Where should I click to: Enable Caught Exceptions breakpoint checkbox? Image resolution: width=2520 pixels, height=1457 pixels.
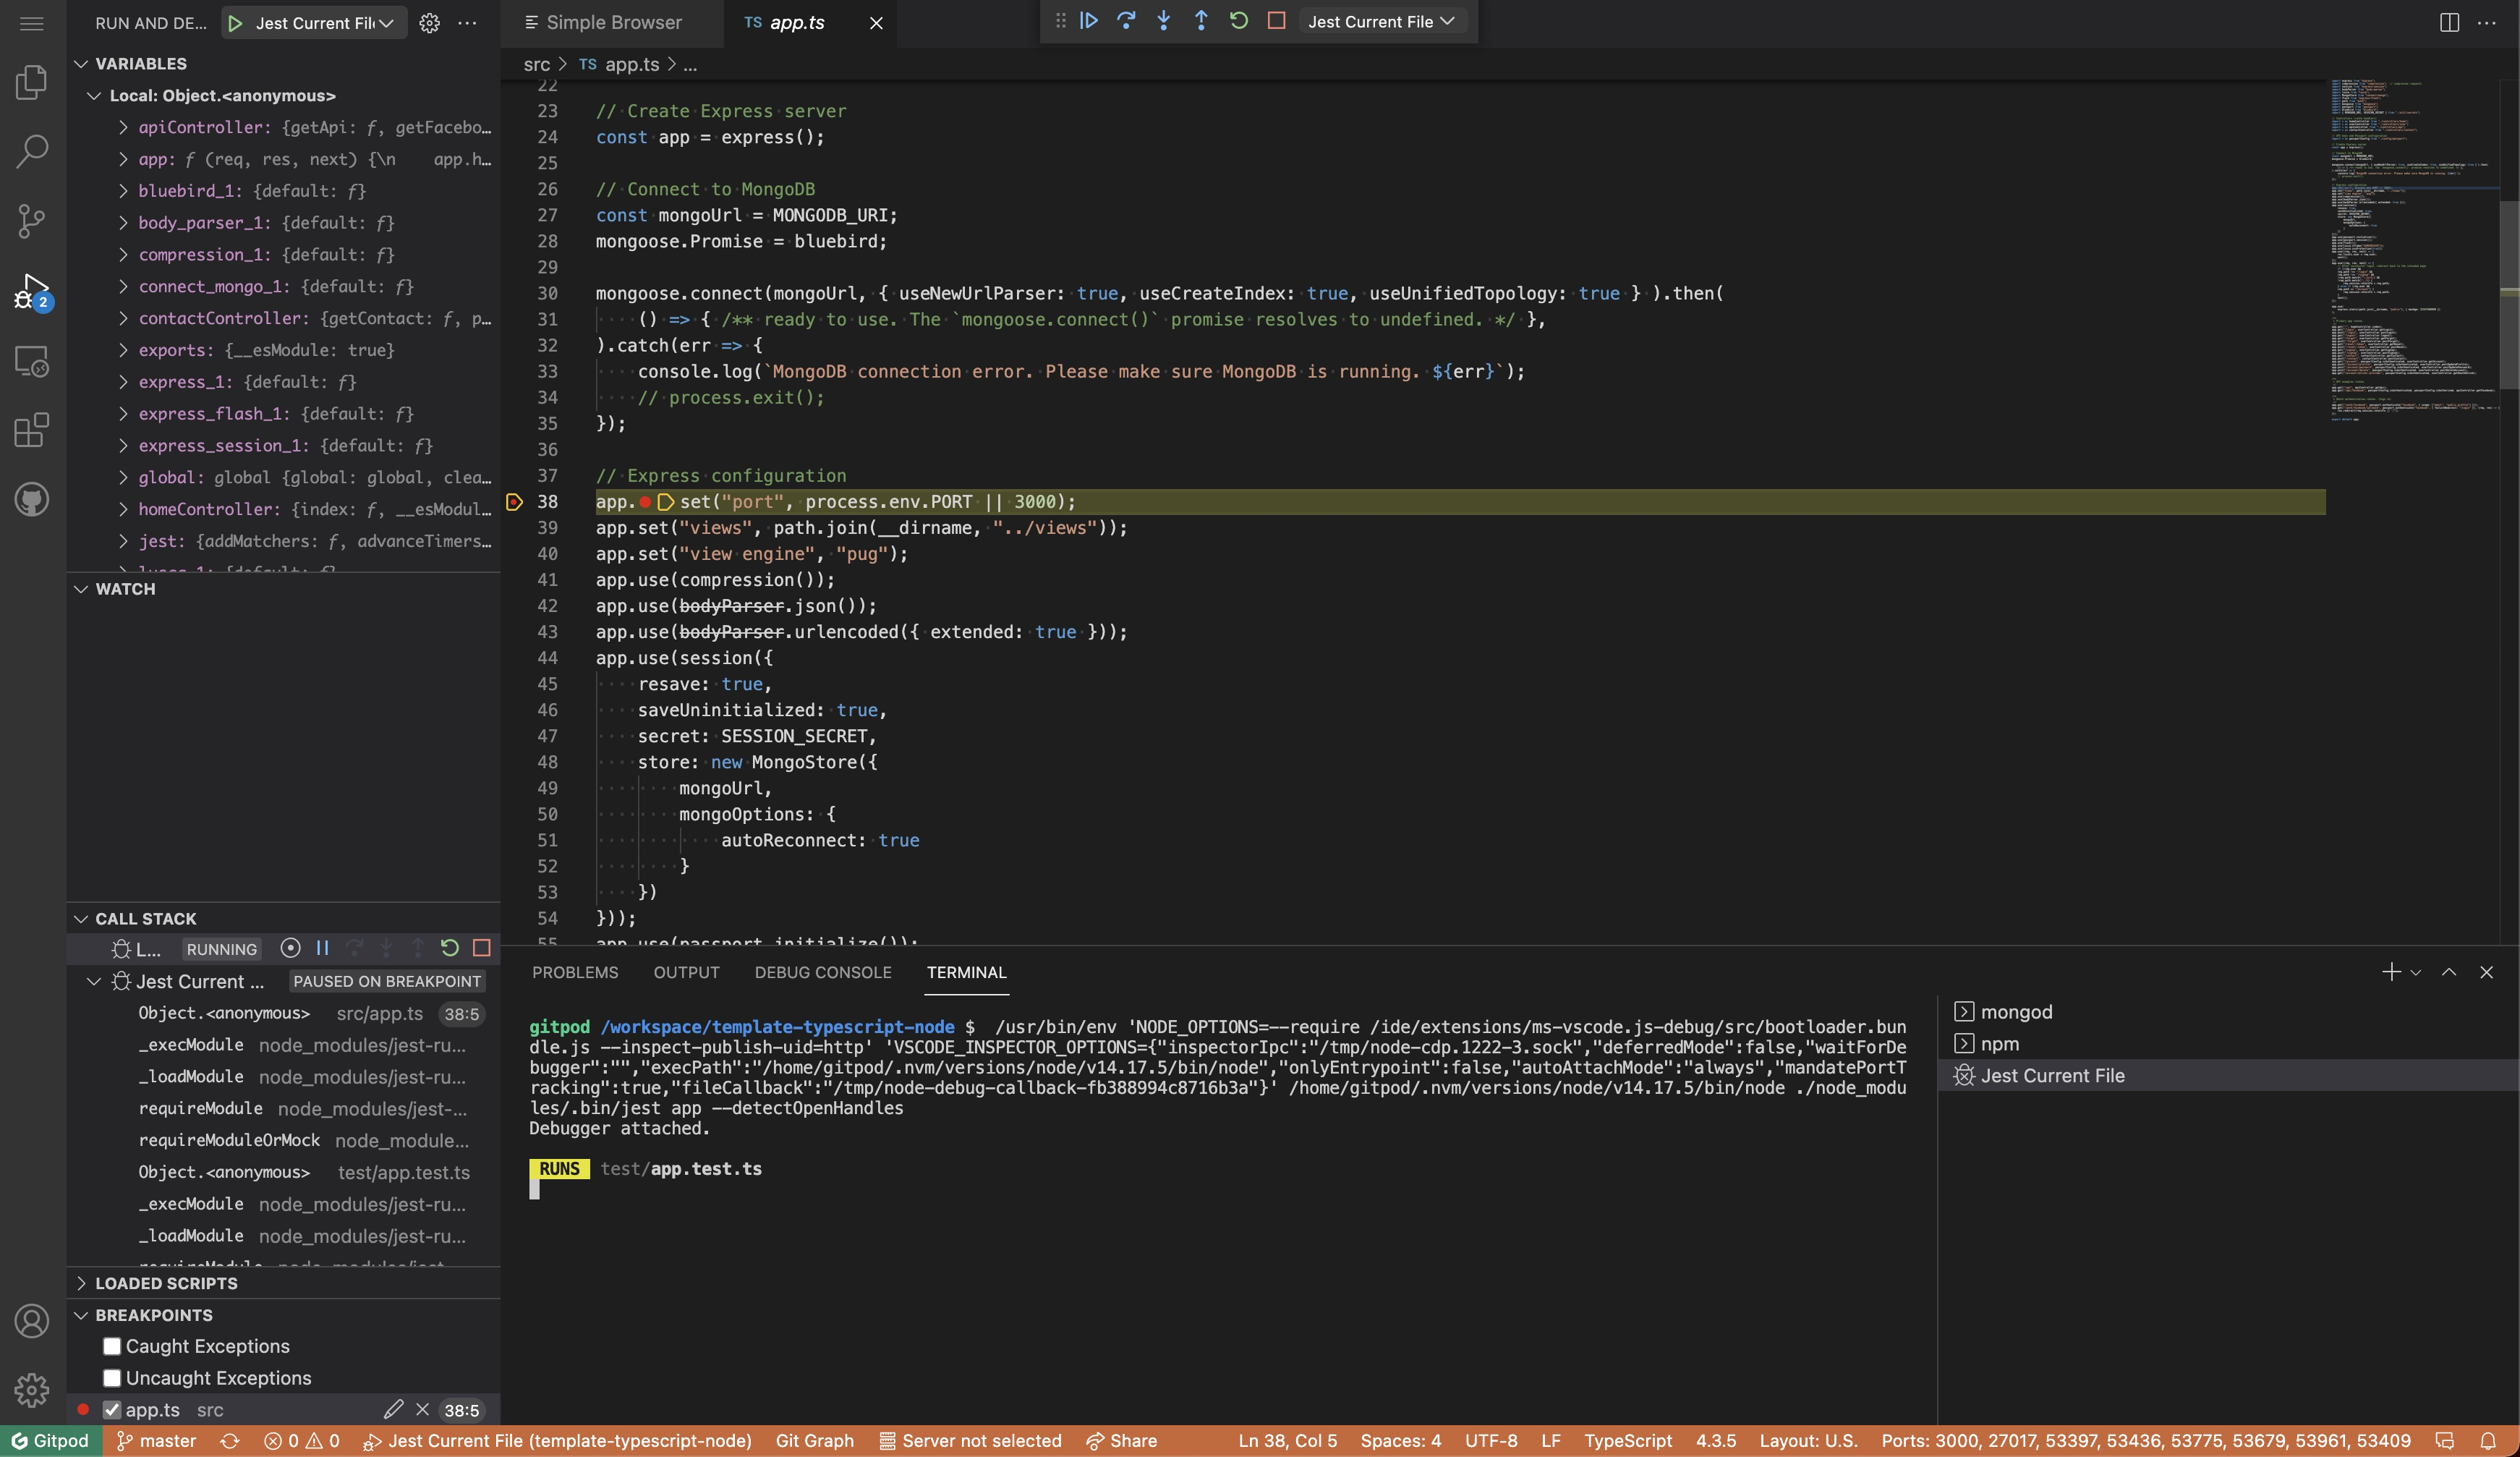pyautogui.click(x=112, y=1346)
